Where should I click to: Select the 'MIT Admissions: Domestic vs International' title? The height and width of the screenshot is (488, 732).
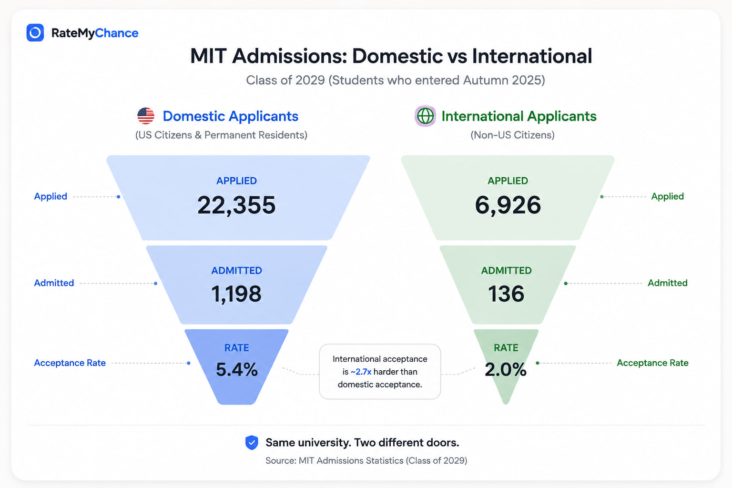[x=391, y=56]
